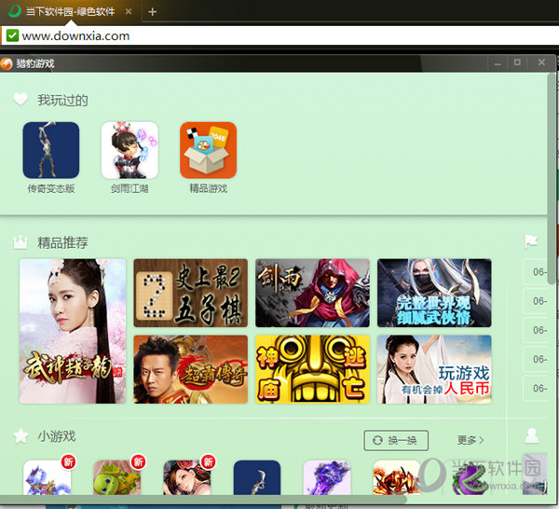Click the star icon beside 小游戏

[20, 436]
